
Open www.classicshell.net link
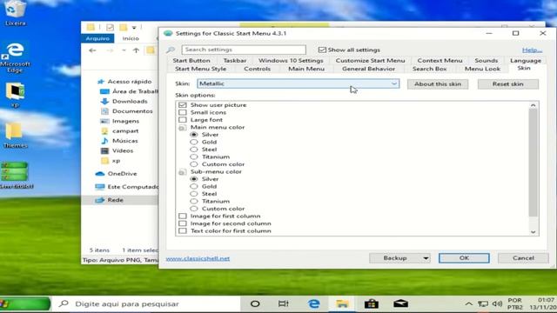(198, 259)
